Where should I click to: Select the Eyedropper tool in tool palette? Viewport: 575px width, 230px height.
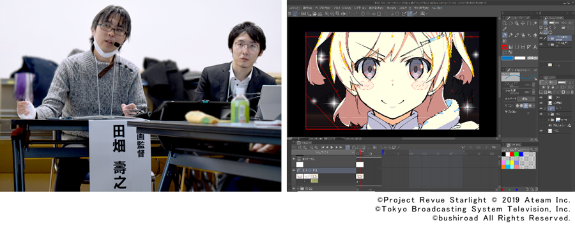click(x=505, y=29)
